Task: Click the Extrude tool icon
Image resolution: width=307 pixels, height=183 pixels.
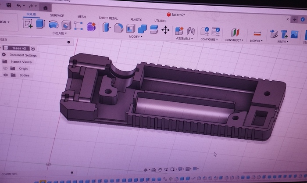Action: tap(40, 24)
